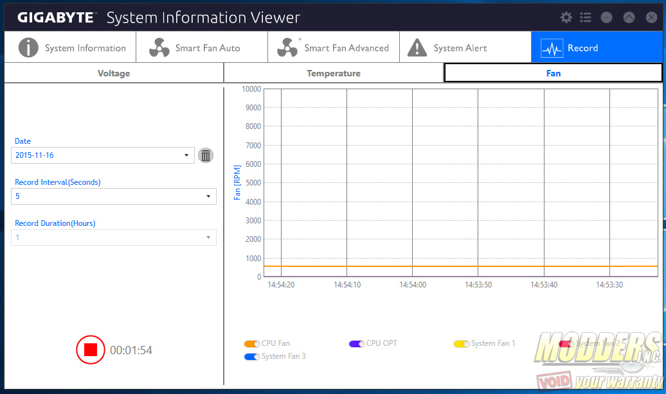Show the Temperature record graph
Image resolution: width=666 pixels, height=394 pixels.
[x=334, y=73]
